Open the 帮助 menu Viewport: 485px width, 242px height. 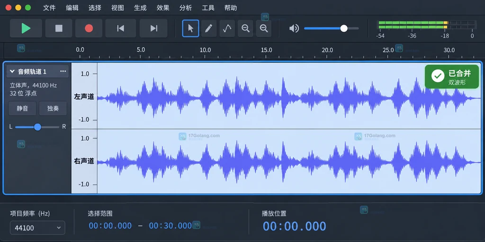(231, 8)
